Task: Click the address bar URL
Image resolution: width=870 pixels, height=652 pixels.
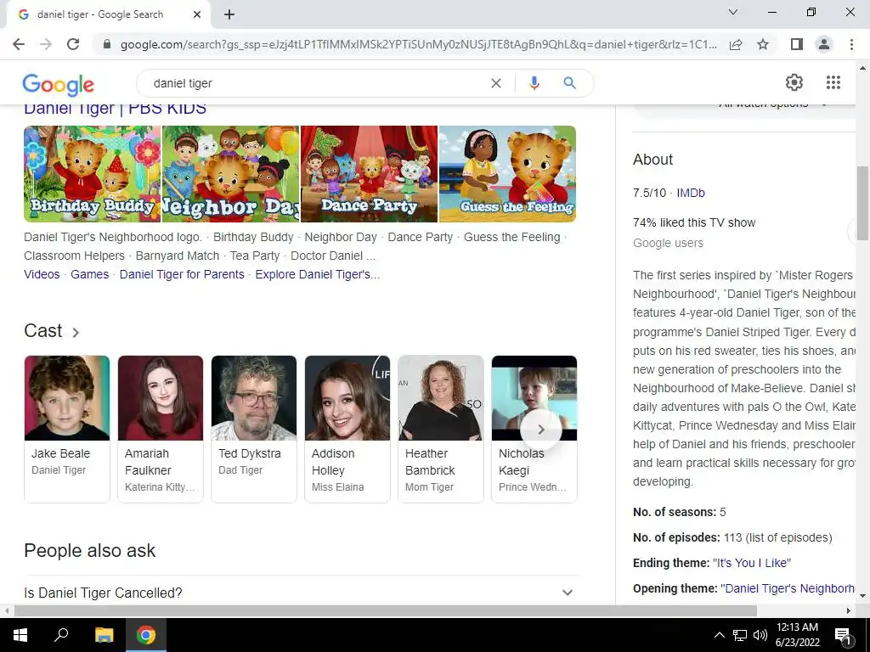Action: tap(418, 44)
